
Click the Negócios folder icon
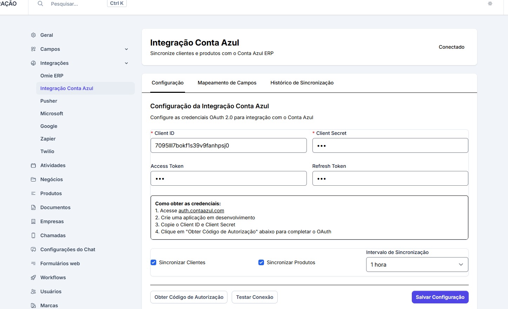click(33, 179)
